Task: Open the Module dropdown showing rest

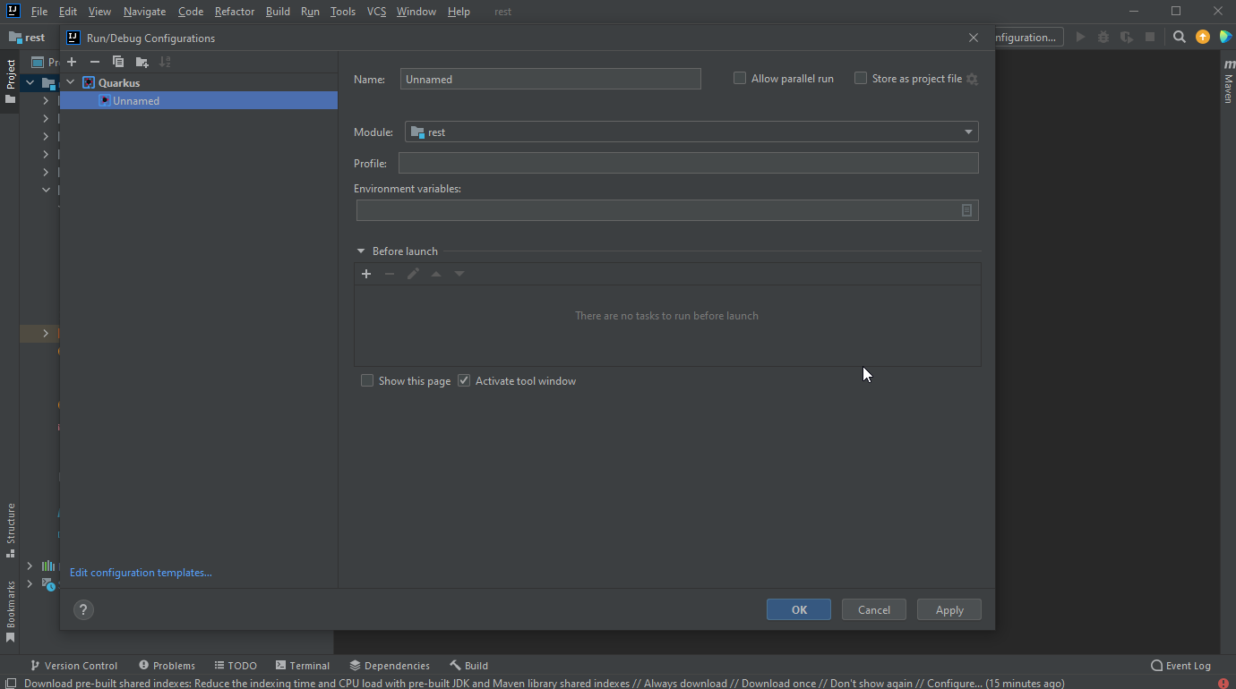Action: pos(967,132)
